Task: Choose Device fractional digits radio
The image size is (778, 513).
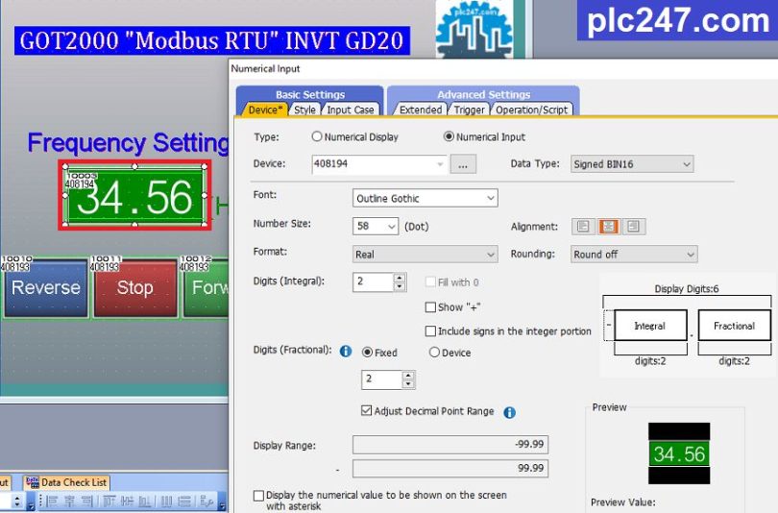Action: click(x=434, y=353)
